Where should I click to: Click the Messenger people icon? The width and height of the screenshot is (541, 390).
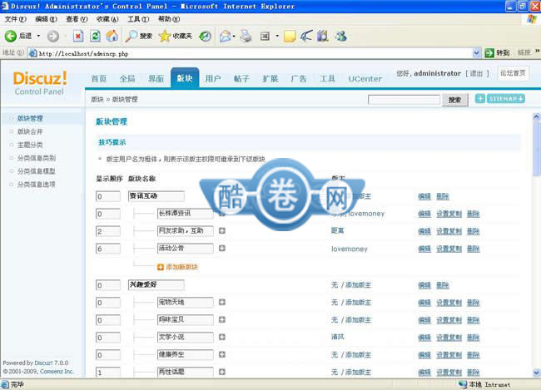coord(340,36)
